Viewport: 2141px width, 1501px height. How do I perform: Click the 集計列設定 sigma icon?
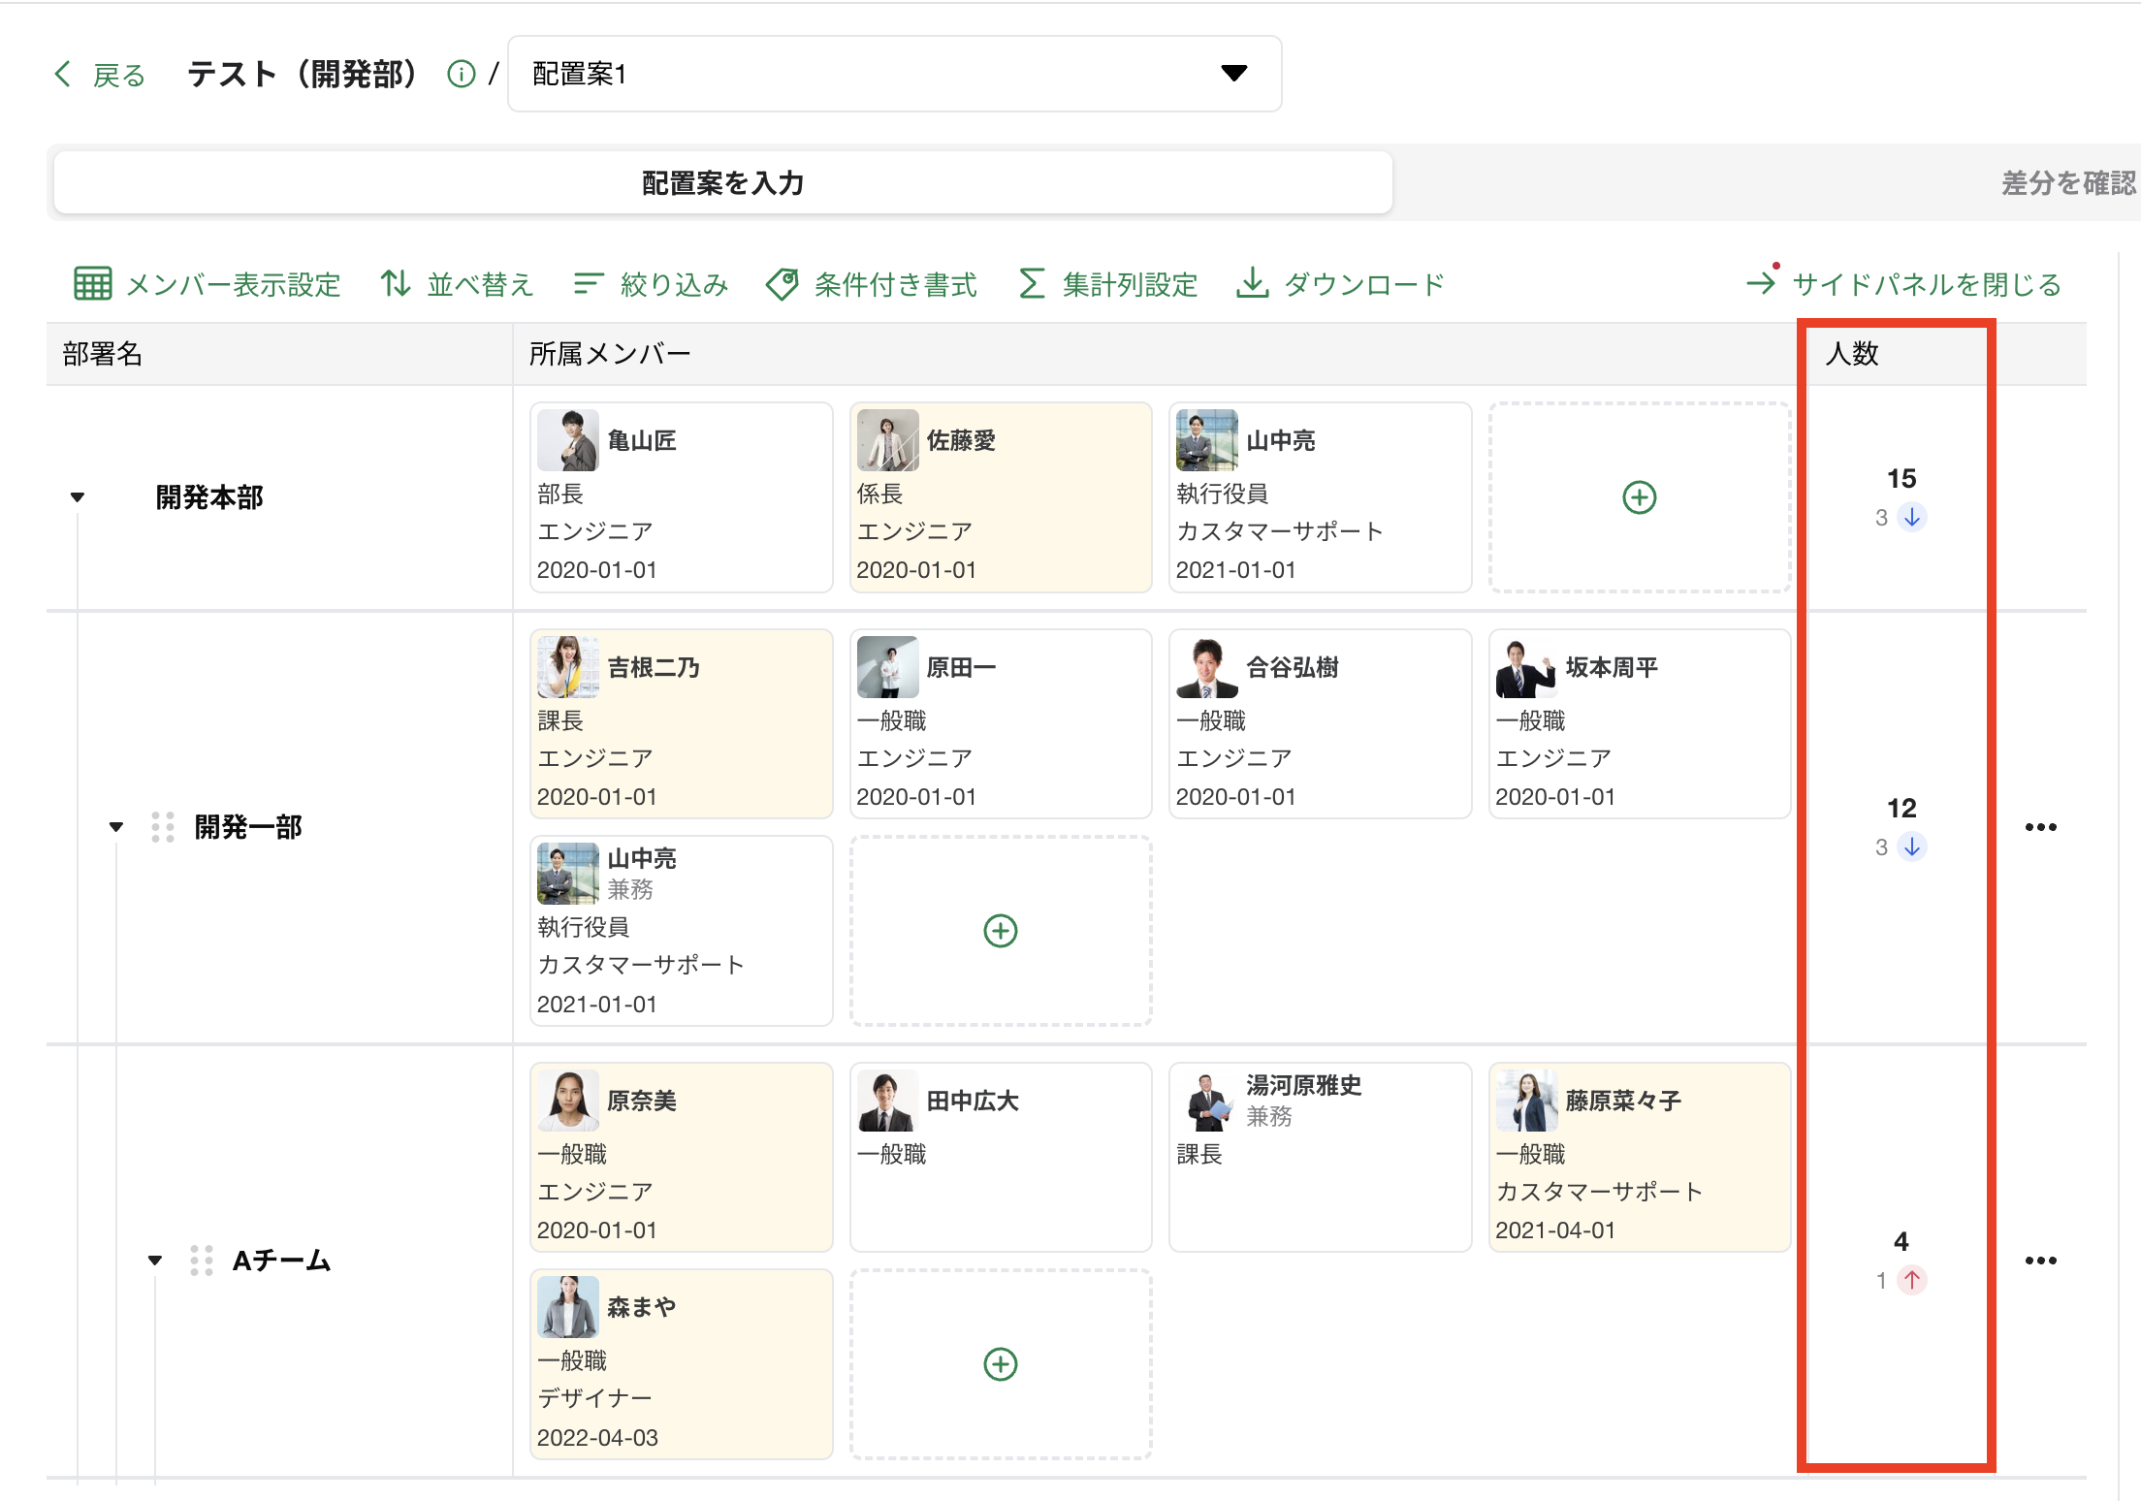(x=1032, y=284)
